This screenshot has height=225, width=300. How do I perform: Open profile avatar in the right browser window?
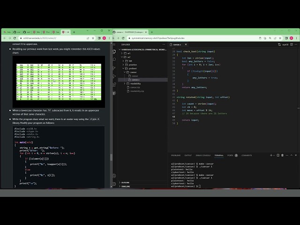tap(292, 38)
